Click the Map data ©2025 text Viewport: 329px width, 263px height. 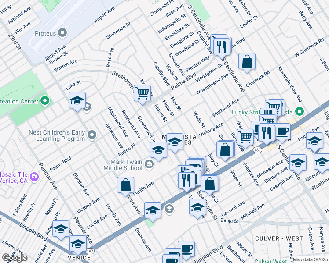(x=310, y=260)
